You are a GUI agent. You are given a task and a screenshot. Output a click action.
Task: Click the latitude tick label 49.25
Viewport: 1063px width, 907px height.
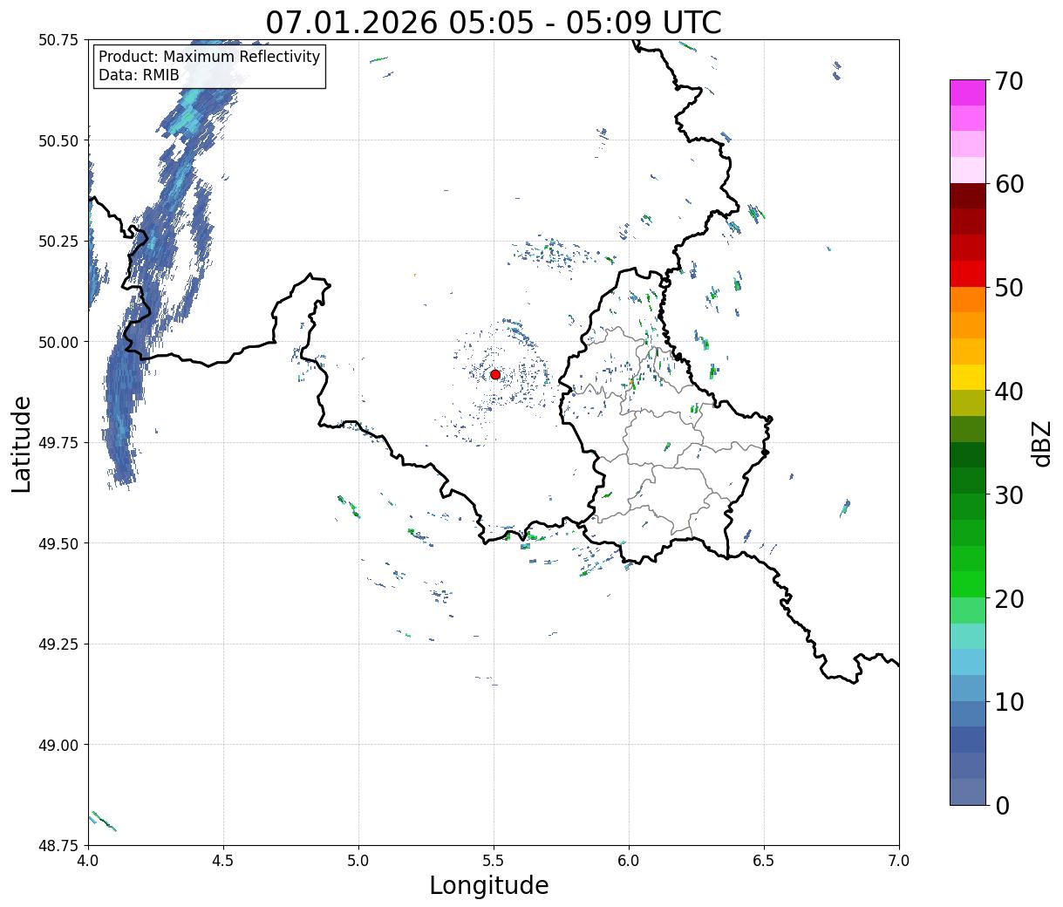[x=58, y=644]
